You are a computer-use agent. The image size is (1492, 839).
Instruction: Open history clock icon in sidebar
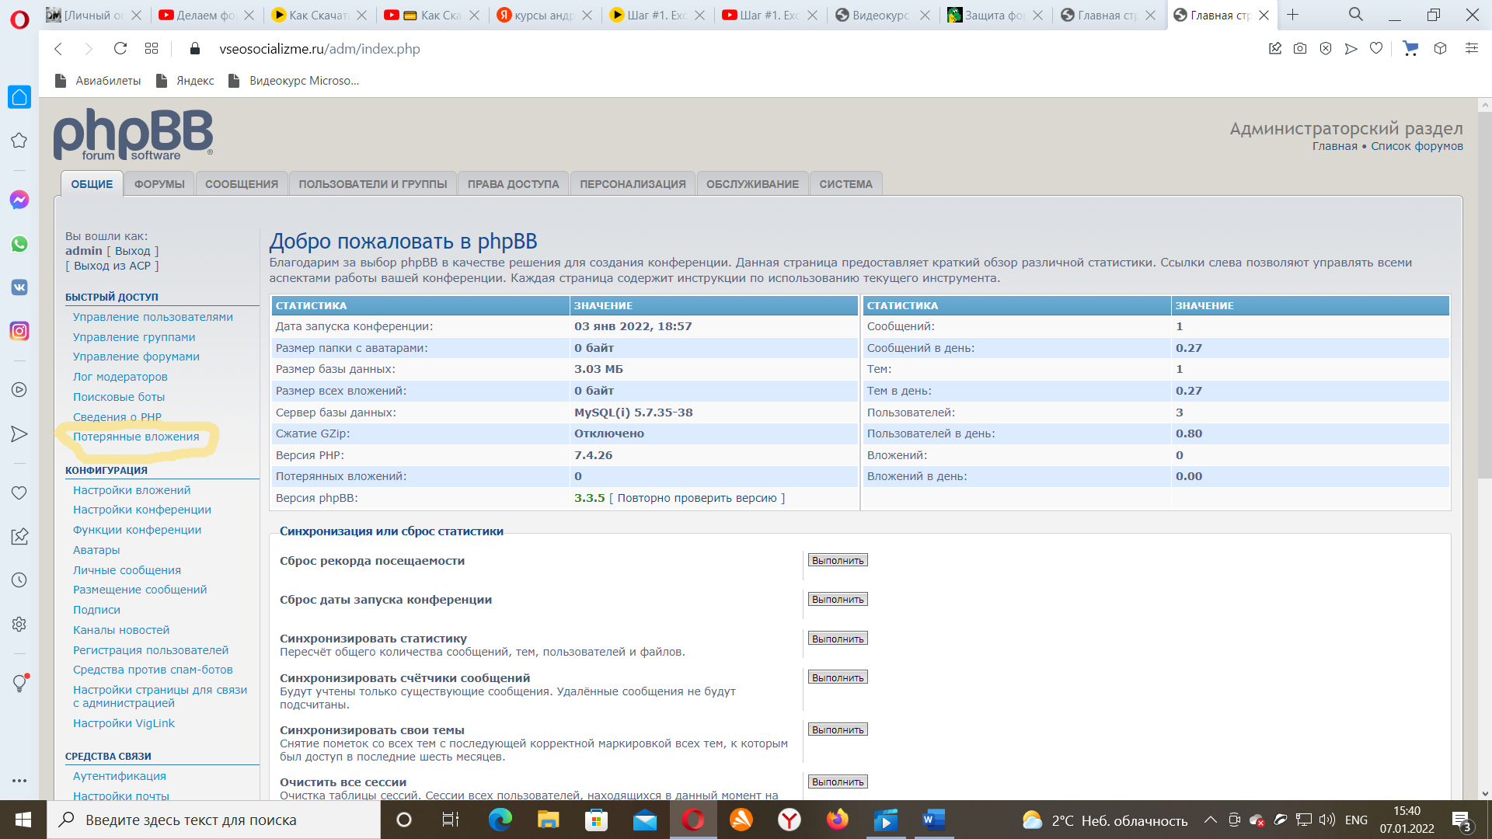click(x=19, y=580)
